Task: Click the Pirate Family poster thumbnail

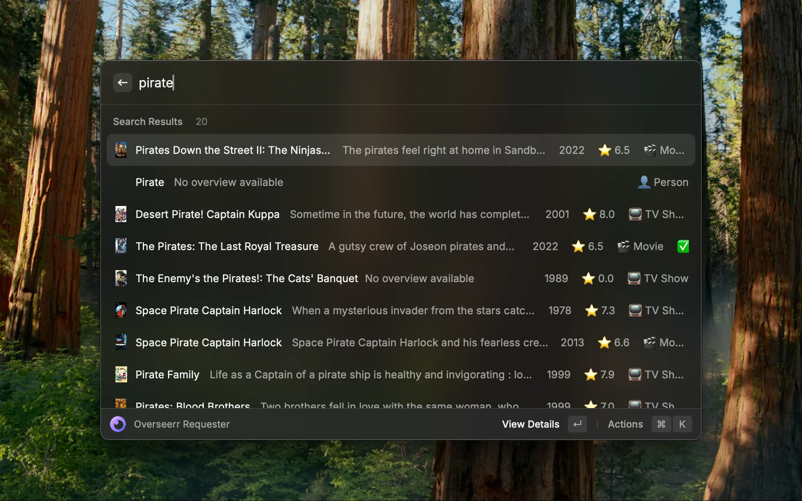Action: (x=121, y=374)
